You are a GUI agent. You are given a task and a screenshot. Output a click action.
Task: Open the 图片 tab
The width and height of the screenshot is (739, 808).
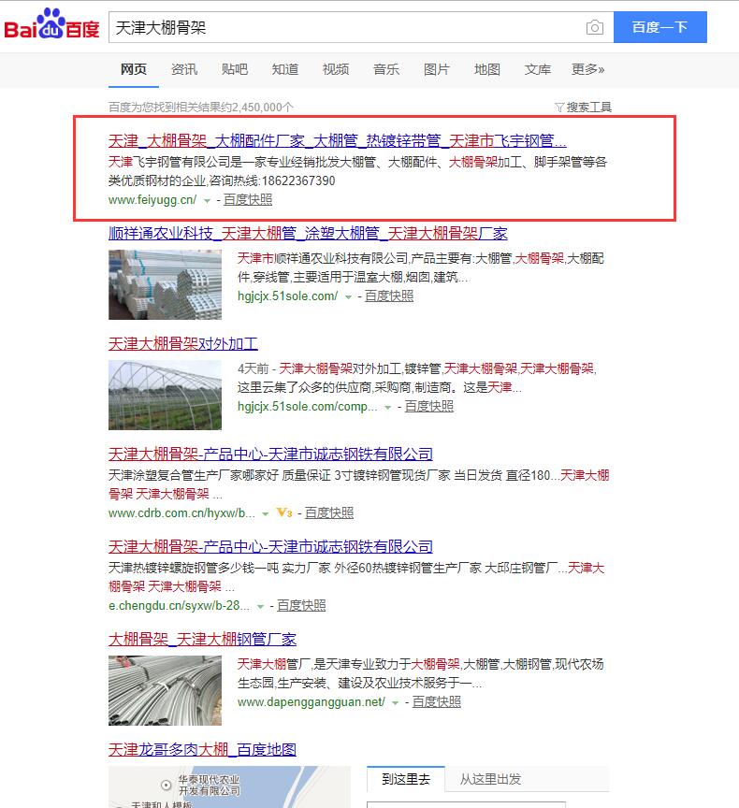437,69
